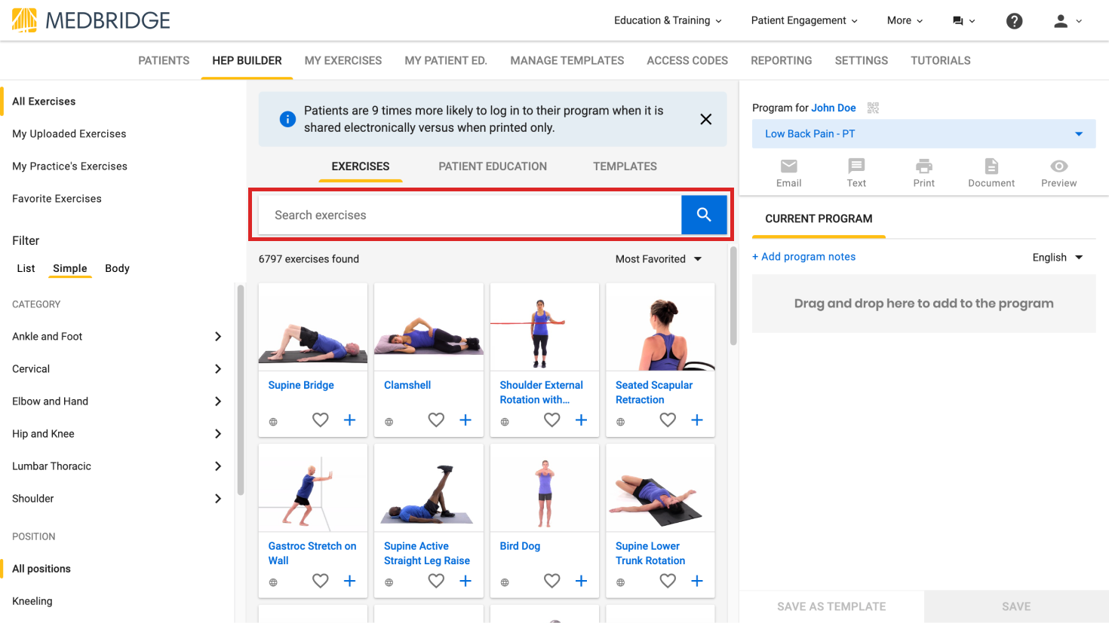1109x623 pixels.
Task: Switch to the TEMPLATES tab
Action: click(625, 166)
